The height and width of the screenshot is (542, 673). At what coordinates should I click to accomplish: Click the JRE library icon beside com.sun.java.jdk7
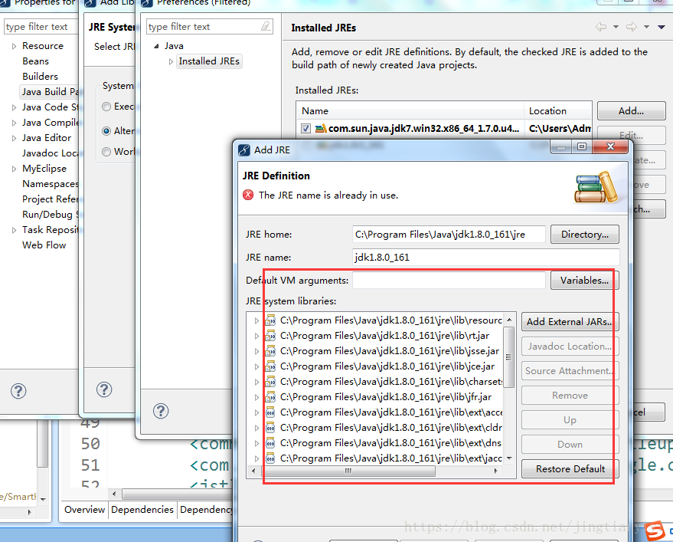tap(320, 129)
